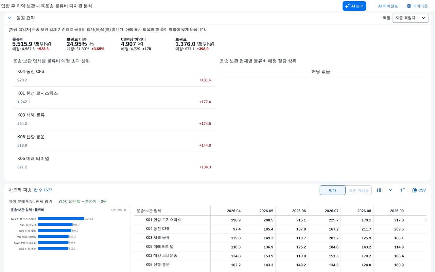Select the CBM당 하역비 4,907 원 KPI
Image resolution: width=435 pixels, height=272 pixels.
click(x=136, y=44)
